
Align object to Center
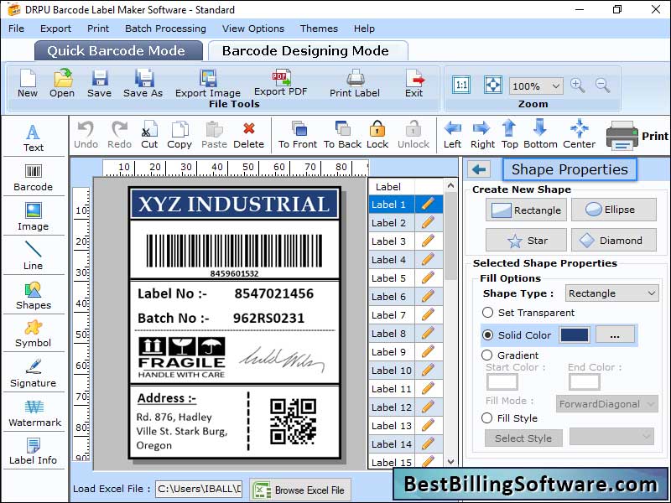[580, 135]
